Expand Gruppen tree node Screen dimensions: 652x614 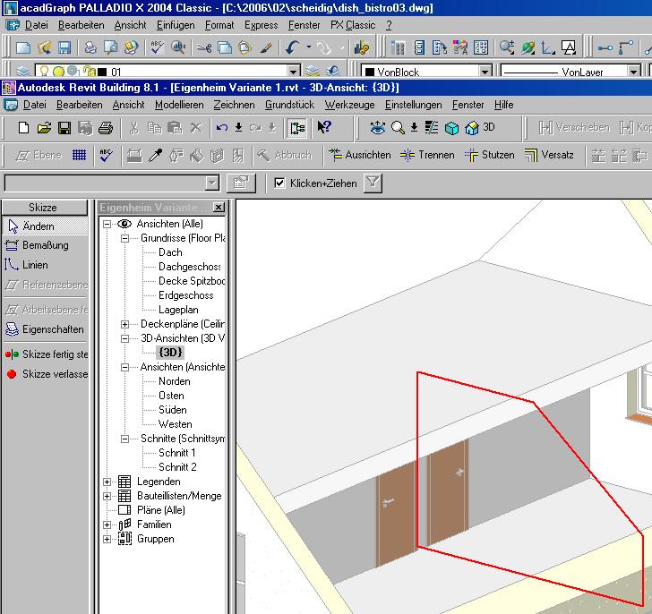coord(107,539)
